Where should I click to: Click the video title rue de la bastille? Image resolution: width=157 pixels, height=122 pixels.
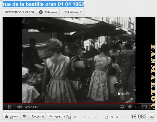click(x=43, y=4)
